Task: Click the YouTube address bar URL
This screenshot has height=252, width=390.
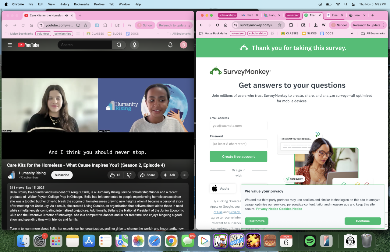Action: tap(59, 25)
